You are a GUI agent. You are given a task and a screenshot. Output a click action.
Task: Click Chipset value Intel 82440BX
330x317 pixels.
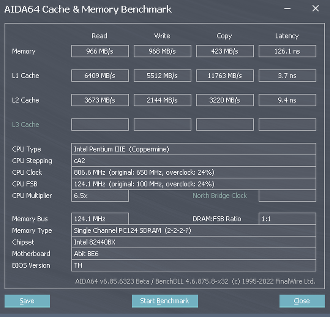click(193, 242)
